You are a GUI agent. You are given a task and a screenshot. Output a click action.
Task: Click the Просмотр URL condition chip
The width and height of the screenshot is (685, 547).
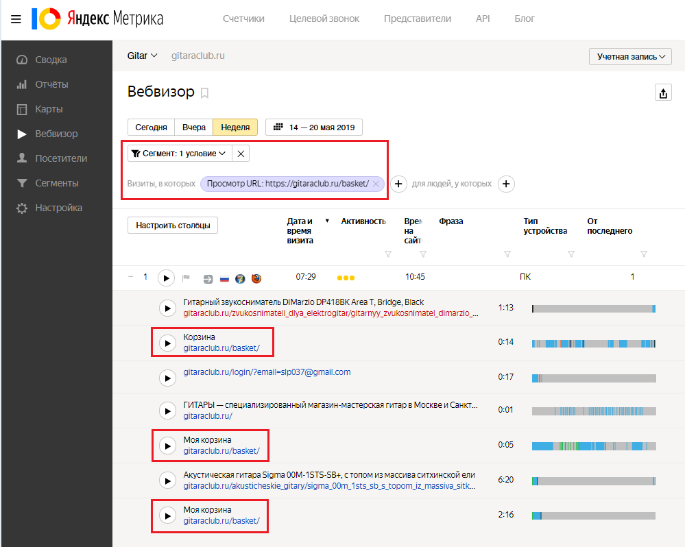287,184
